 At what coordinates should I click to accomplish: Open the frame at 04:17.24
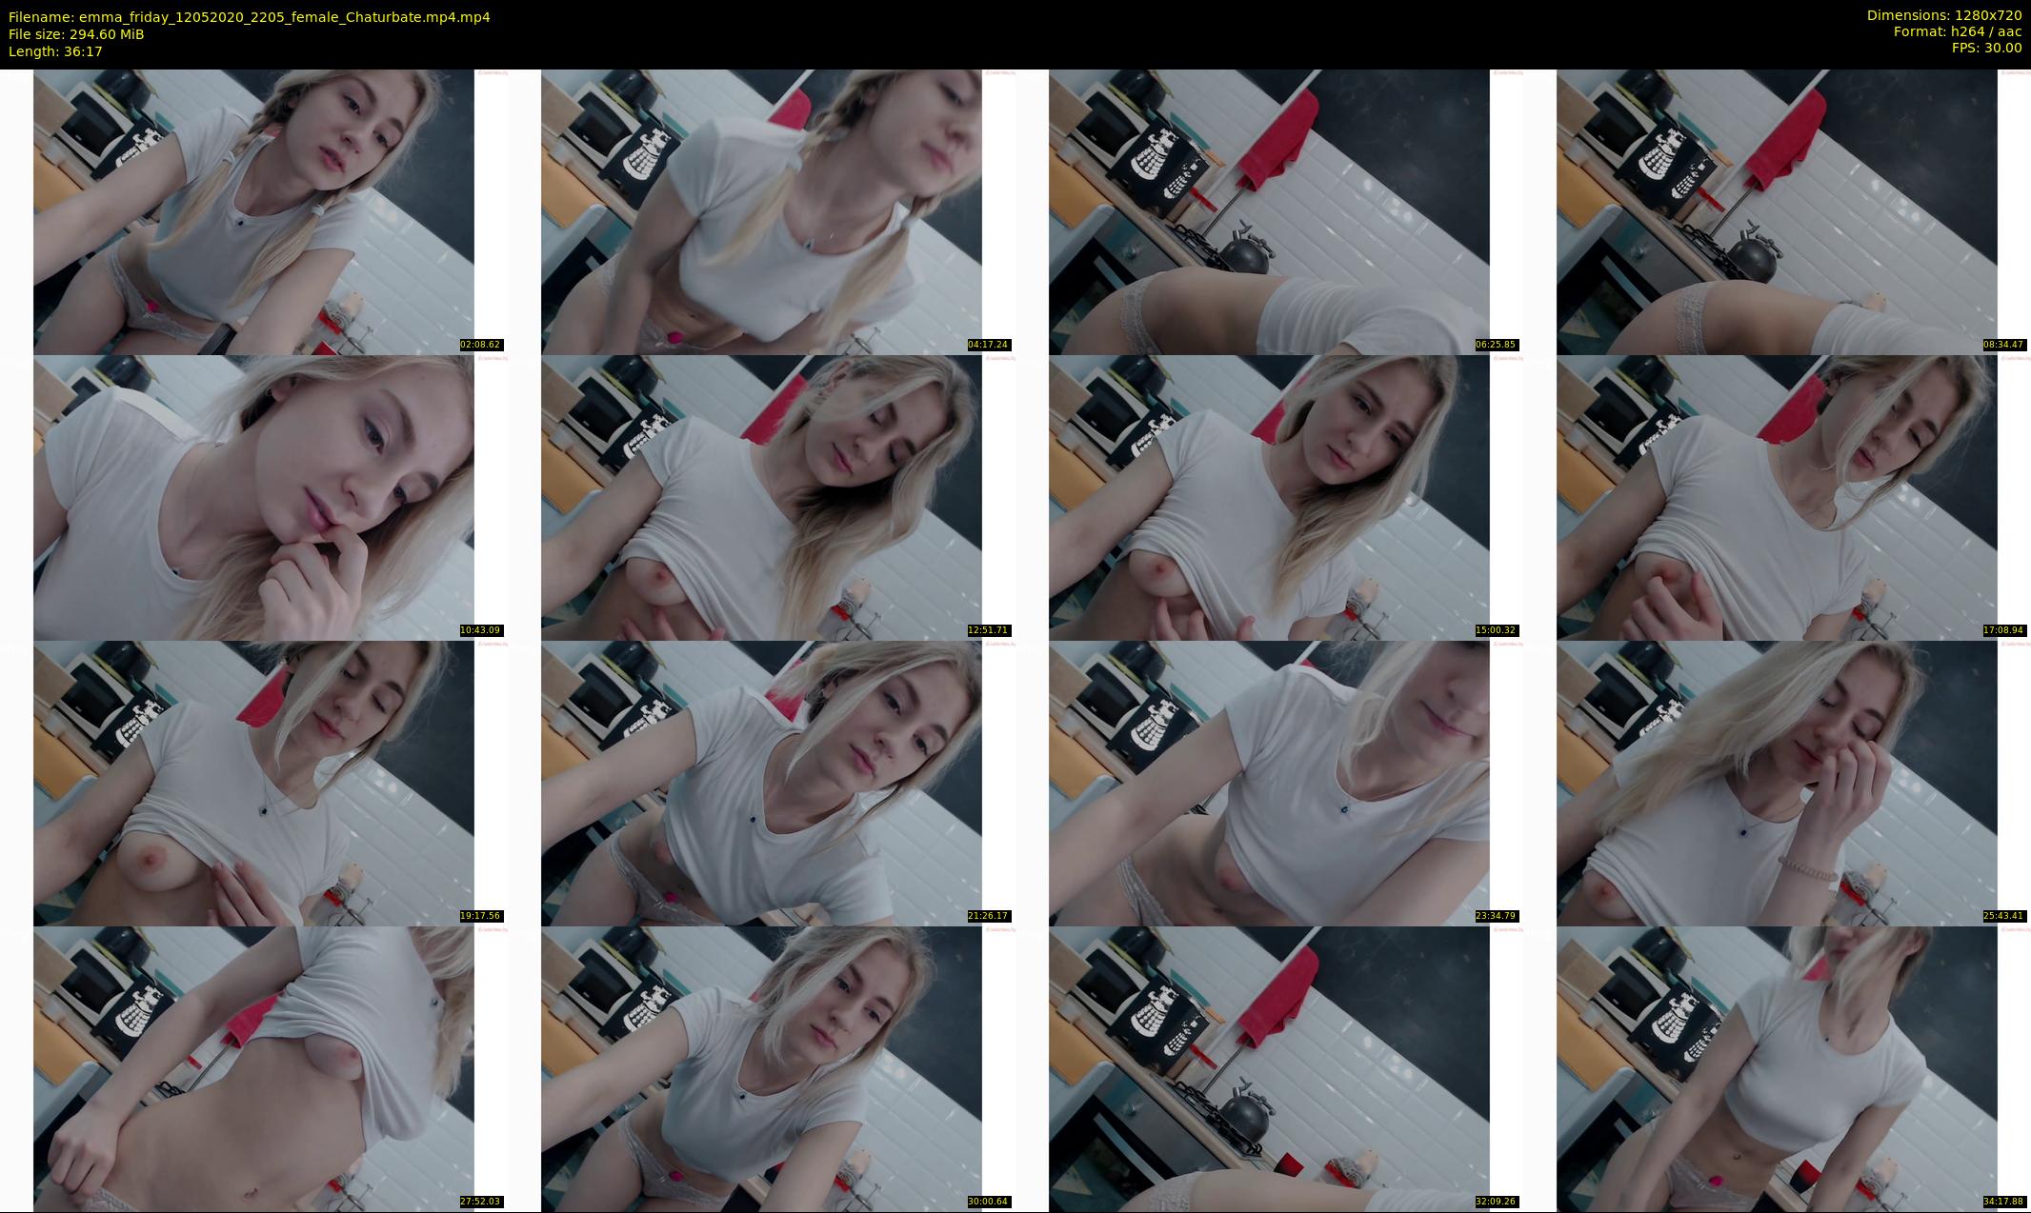tap(761, 211)
